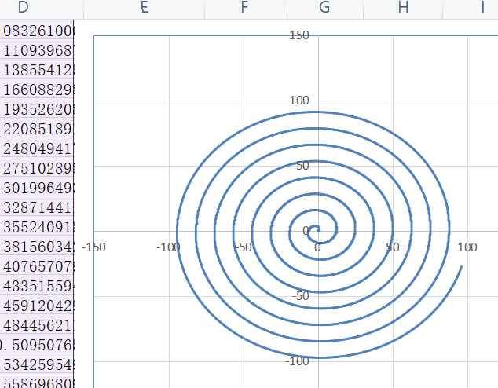The image size is (498, 388).
Task: Select the column E header
Action: pyautogui.click(x=143, y=8)
